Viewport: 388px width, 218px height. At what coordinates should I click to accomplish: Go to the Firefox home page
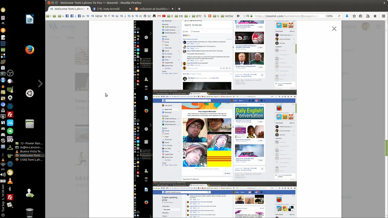[375, 16]
